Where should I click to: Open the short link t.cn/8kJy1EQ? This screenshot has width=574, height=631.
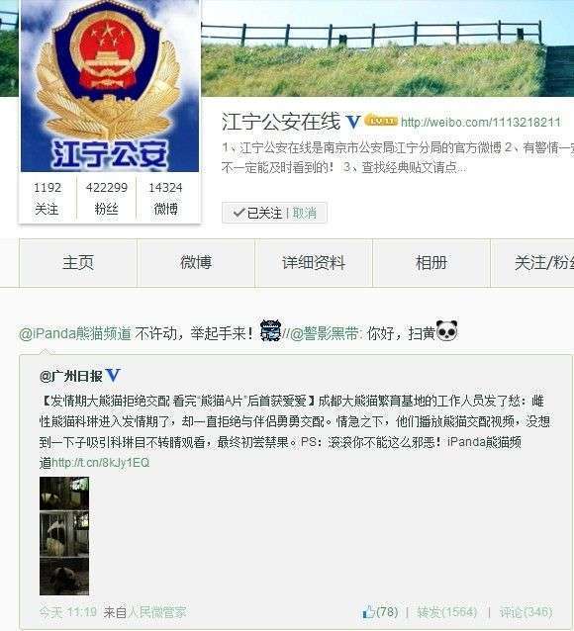[101, 463]
